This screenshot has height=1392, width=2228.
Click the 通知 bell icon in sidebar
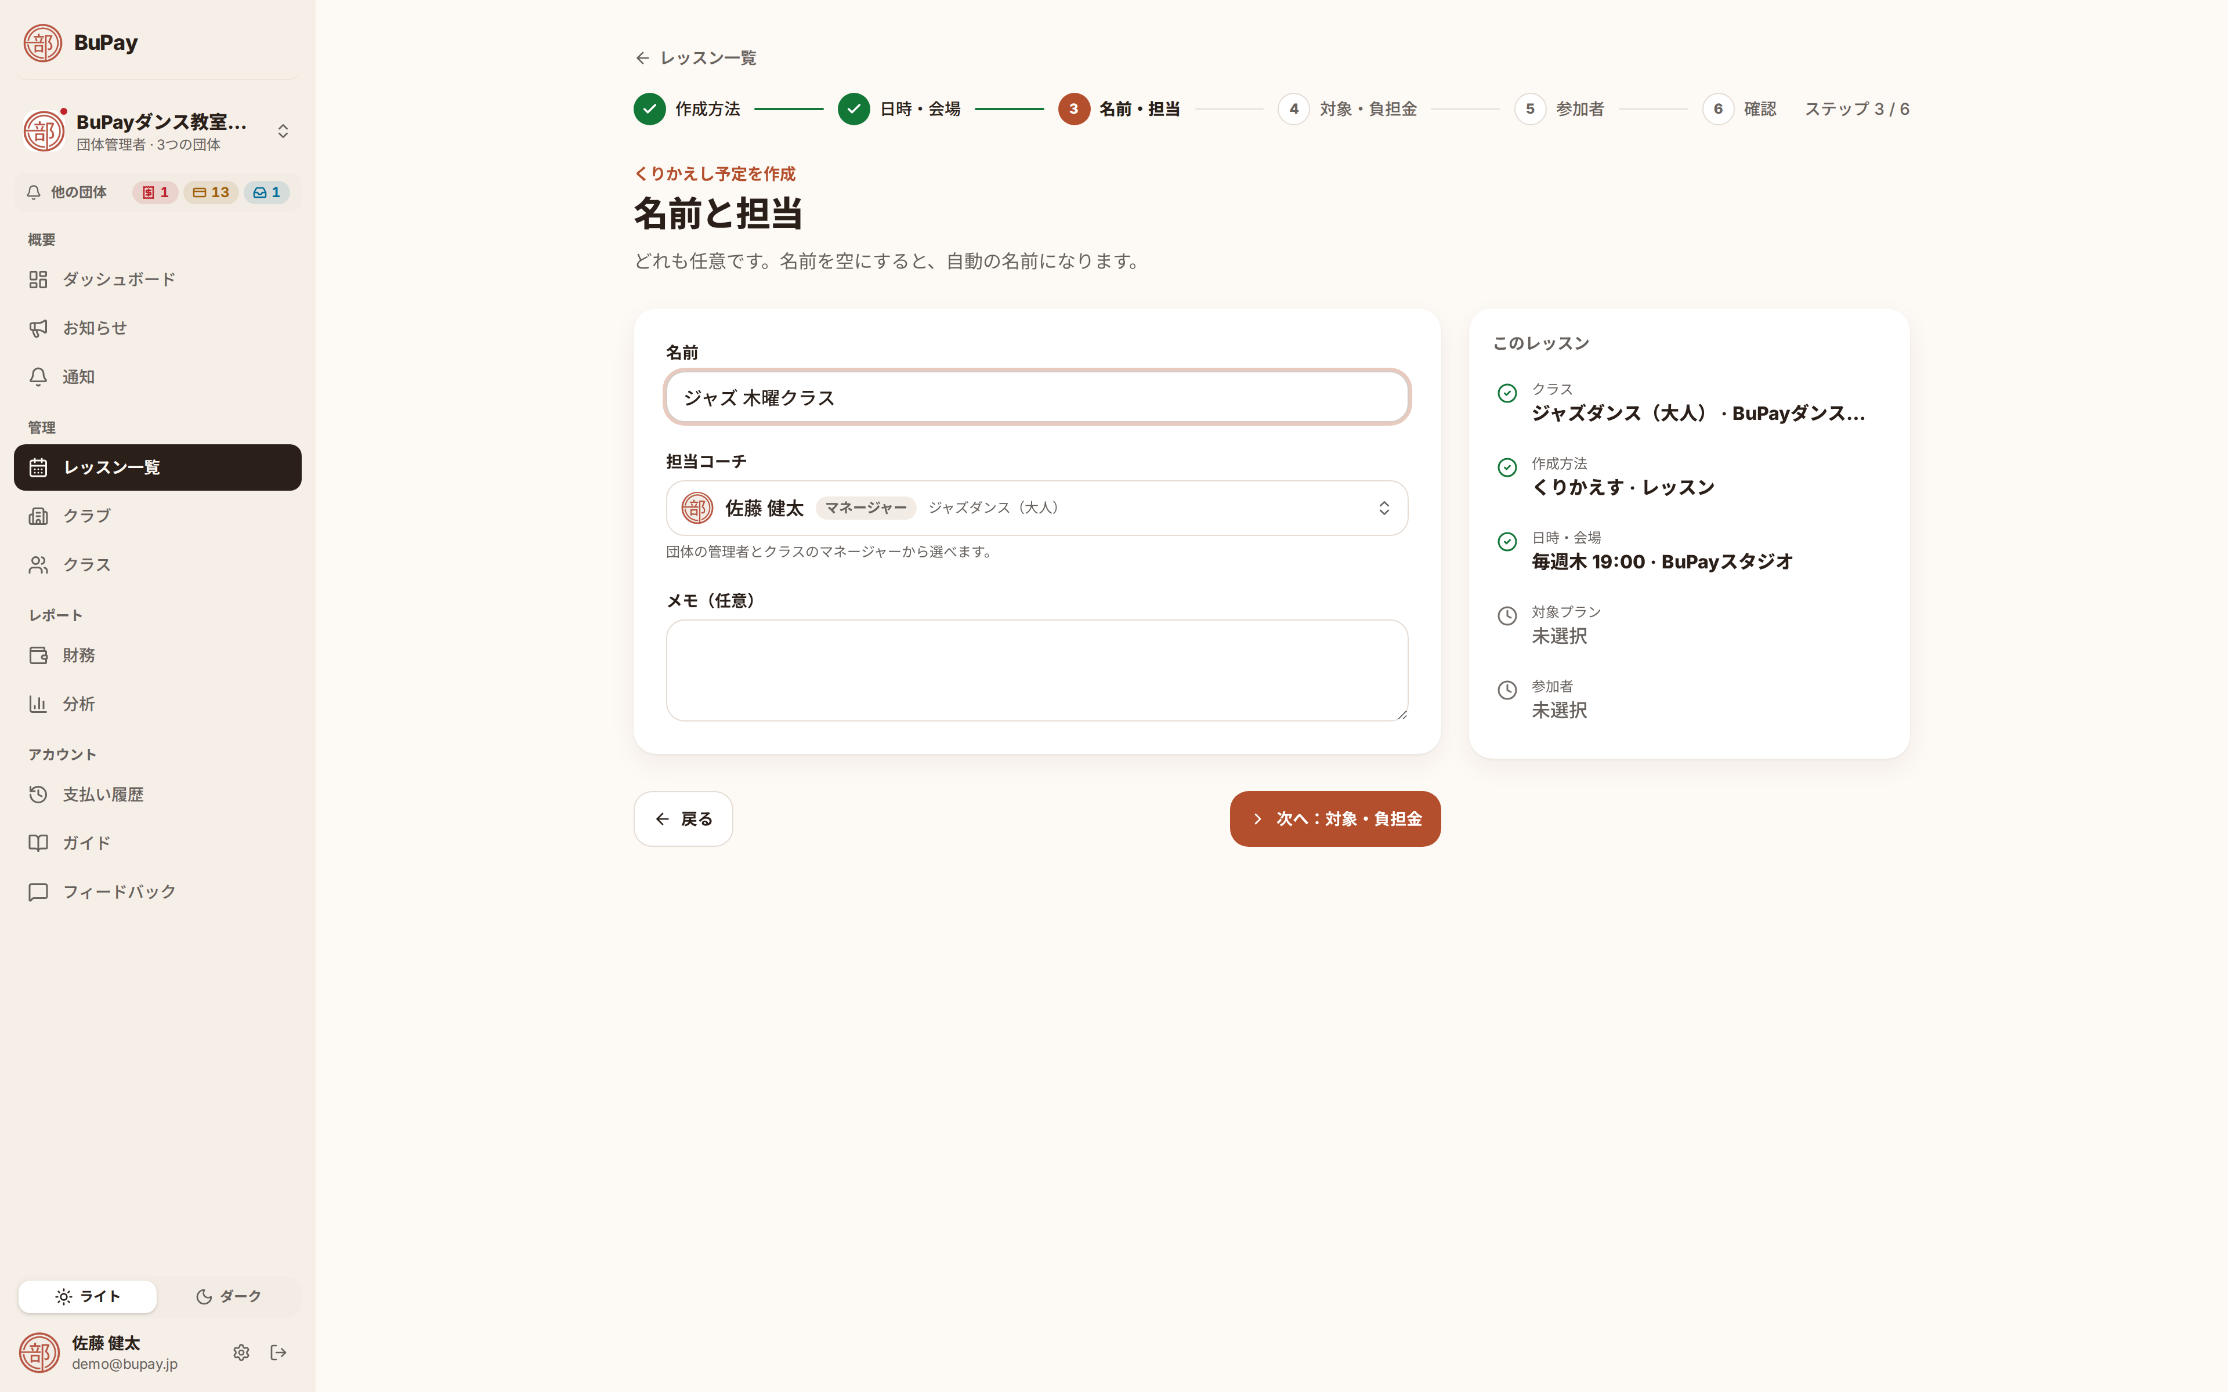point(38,376)
